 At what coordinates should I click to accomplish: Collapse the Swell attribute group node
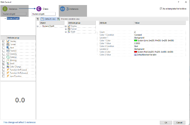(x=66, y=32)
